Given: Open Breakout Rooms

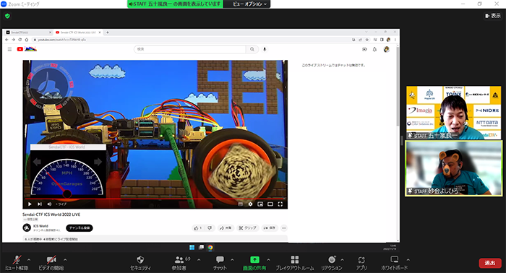Looking at the screenshot, I should 295,260.
